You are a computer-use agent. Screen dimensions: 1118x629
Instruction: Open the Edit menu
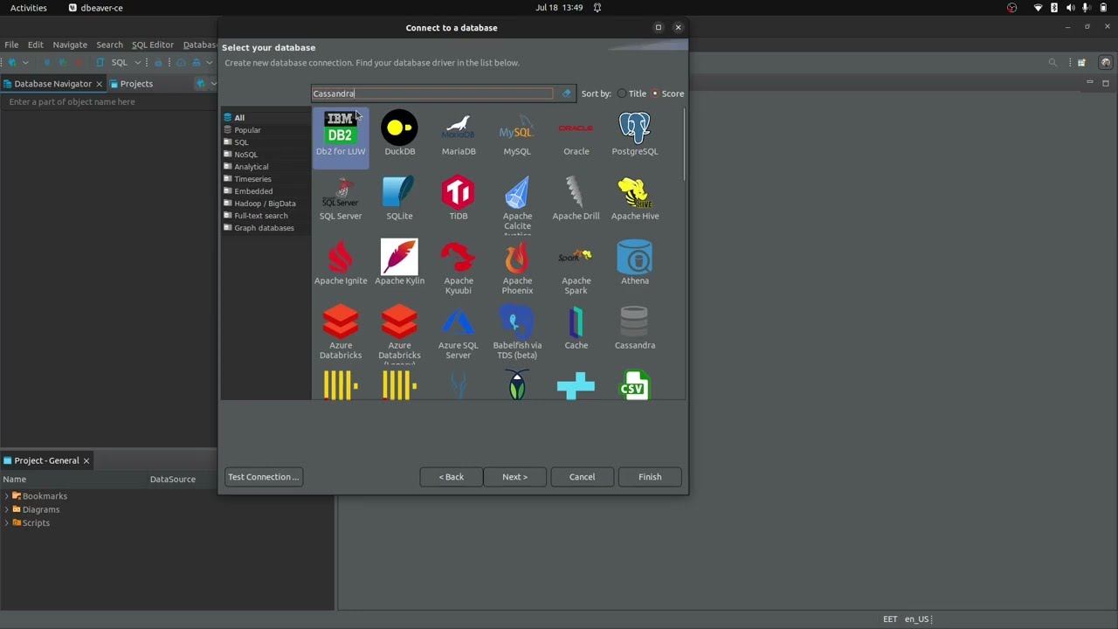pyautogui.click(x=35, y=45)
